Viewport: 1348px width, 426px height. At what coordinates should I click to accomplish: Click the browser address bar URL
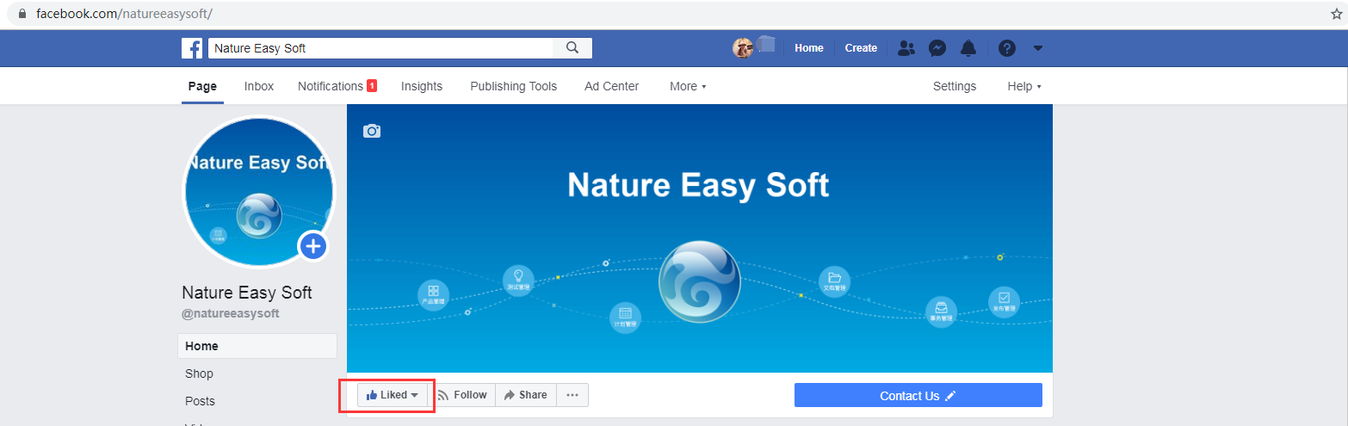click(124, 14)
